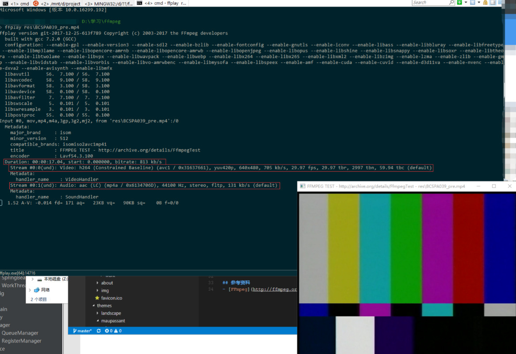
Task: Click the search field in ConEmu toolbar
Action: [x=429, y=3]
